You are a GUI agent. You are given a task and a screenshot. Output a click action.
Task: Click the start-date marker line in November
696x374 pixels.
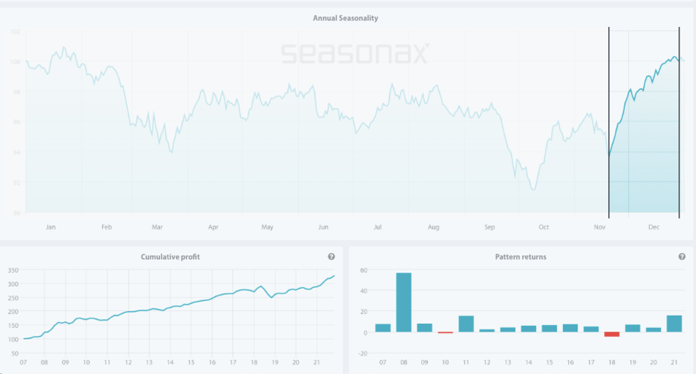(x=608, y=123)
